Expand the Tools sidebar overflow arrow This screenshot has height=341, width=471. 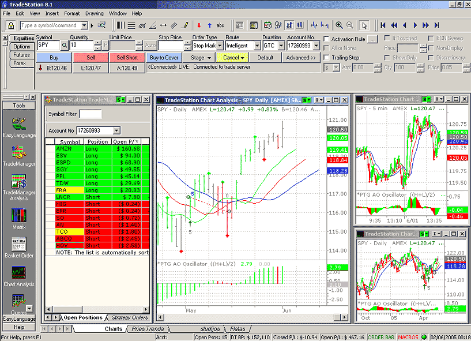(29, 309)
